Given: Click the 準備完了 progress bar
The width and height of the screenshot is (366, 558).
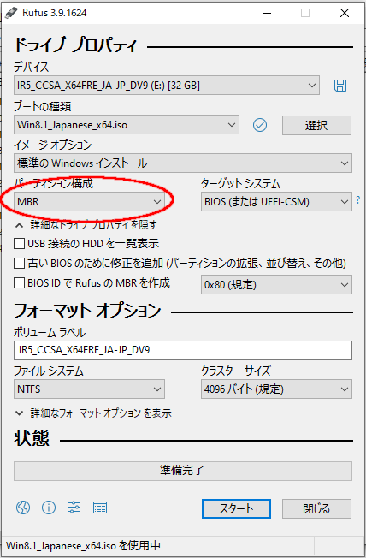Looking at the screenshot, I should [x=183, y=471].
